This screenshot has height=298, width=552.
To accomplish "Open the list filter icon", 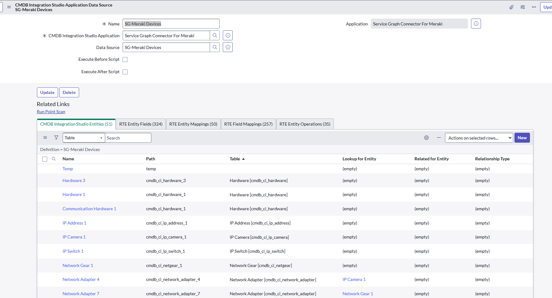I will point(56,137).
